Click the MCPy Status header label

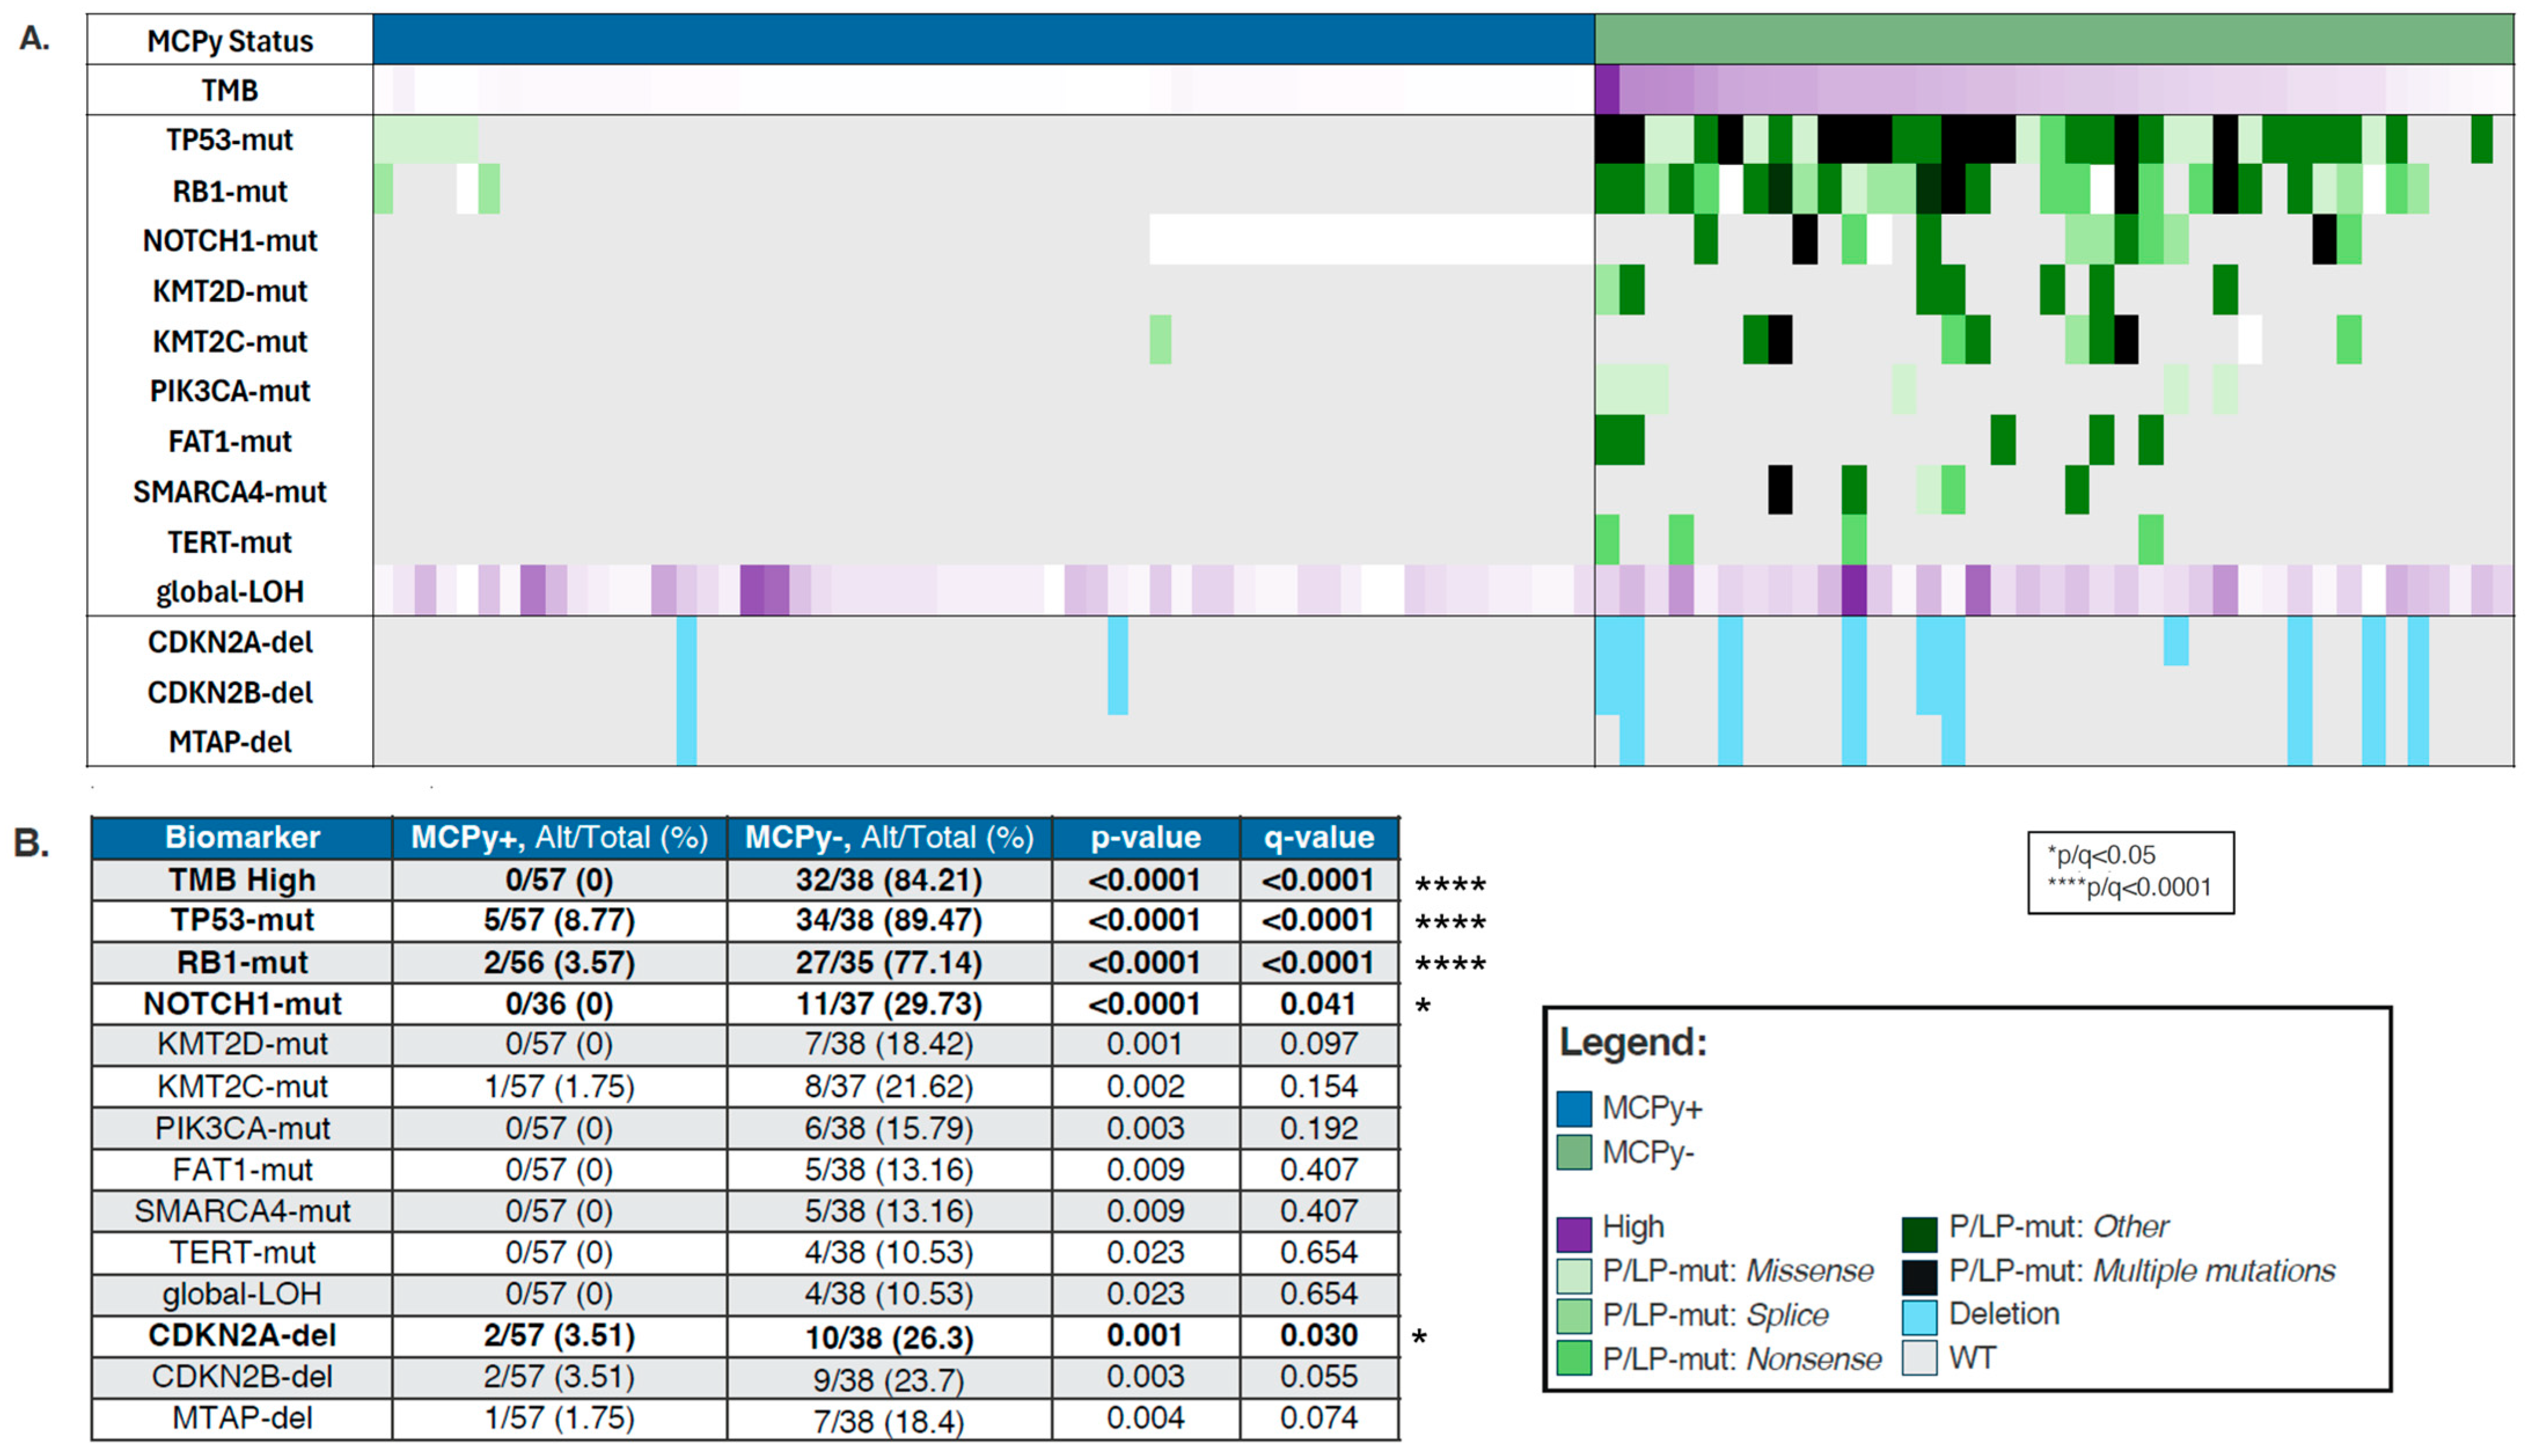click(x=229, y=41)
